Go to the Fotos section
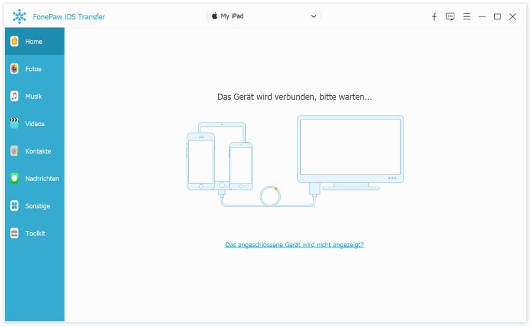531x327 pixels. pos(35,69)
